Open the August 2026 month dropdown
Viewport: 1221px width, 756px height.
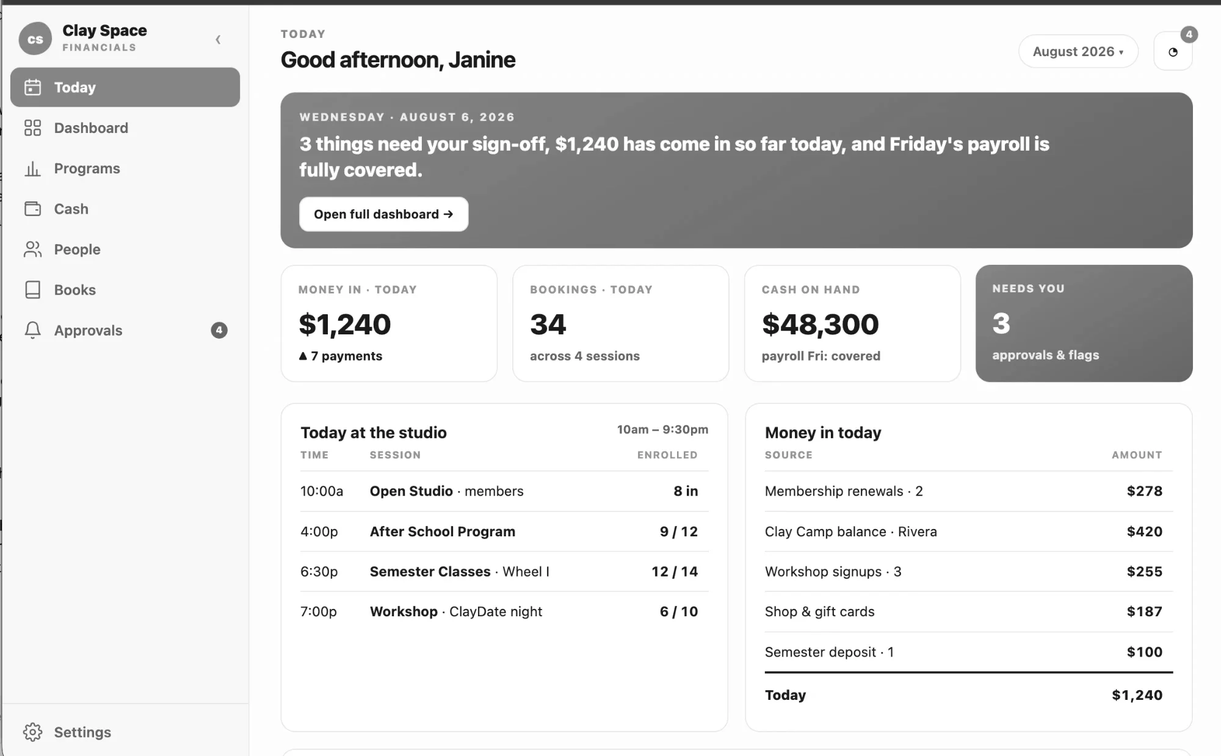pos(1078,52)
